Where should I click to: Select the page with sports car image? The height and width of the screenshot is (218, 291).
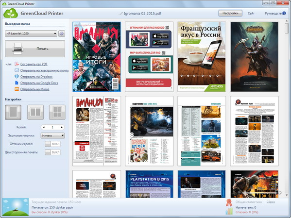(202, 131)
